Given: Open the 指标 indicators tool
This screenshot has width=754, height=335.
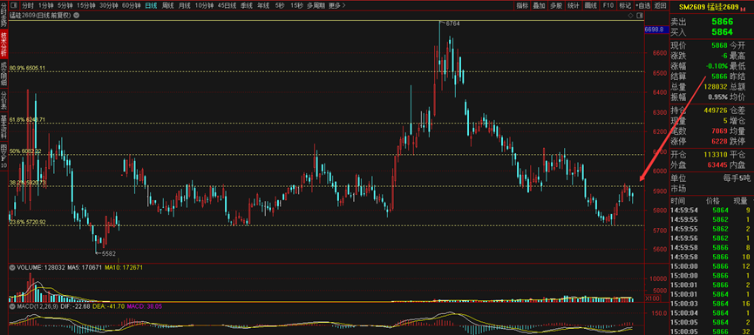Looking at the screenshot, I should 523,6.
